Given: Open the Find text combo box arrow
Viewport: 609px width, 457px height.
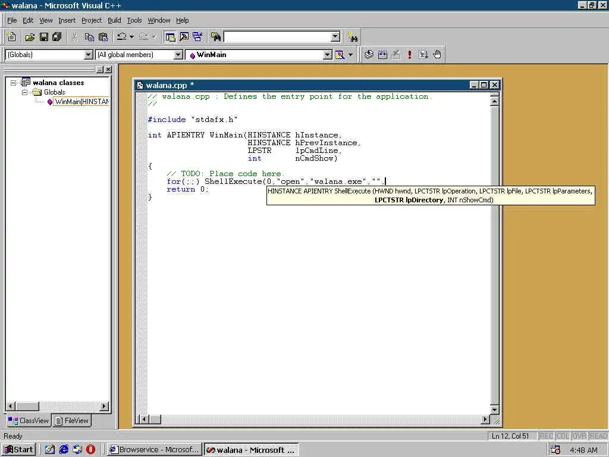Looking at the screenshot, I should pyautogui.click(x=335, y=37).
